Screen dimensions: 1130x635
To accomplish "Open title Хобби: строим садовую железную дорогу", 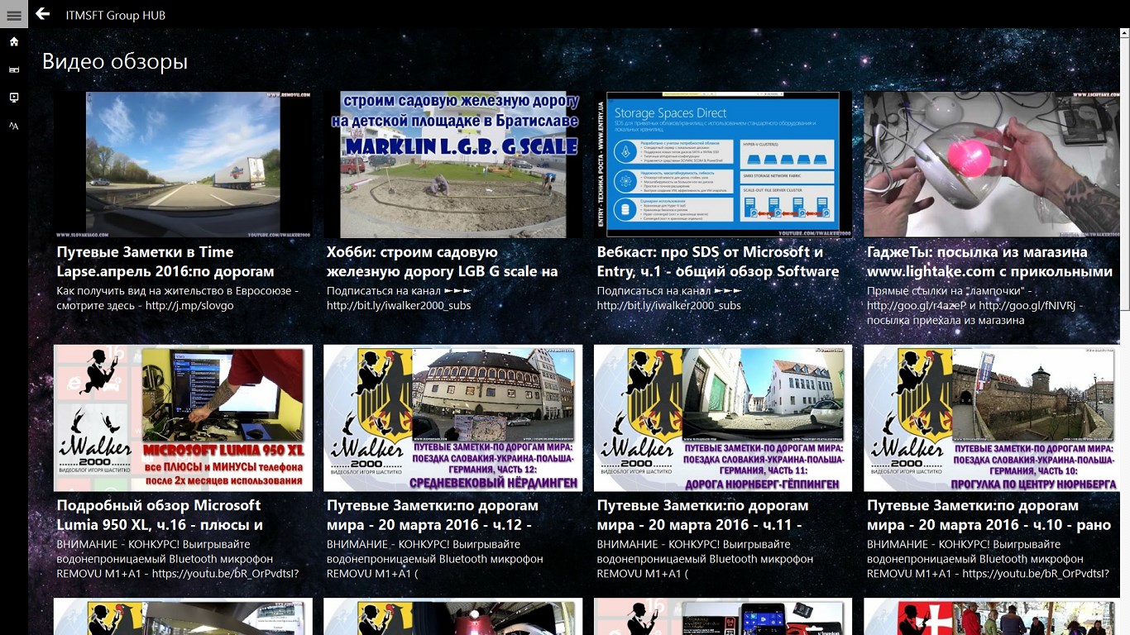I will pyautogui.click(x=443, y=261).
